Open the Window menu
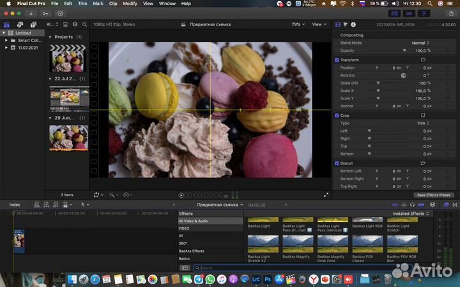The image size is (460, 287). coord(167,4)
